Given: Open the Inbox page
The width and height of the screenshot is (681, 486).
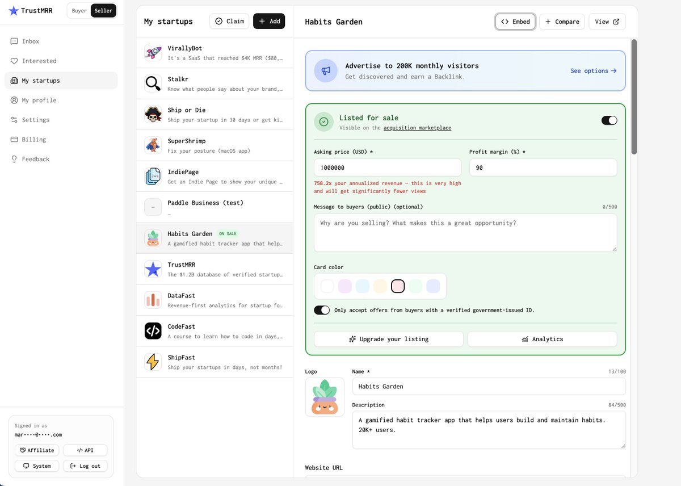Looking at the screenshot, I should 61,41.
